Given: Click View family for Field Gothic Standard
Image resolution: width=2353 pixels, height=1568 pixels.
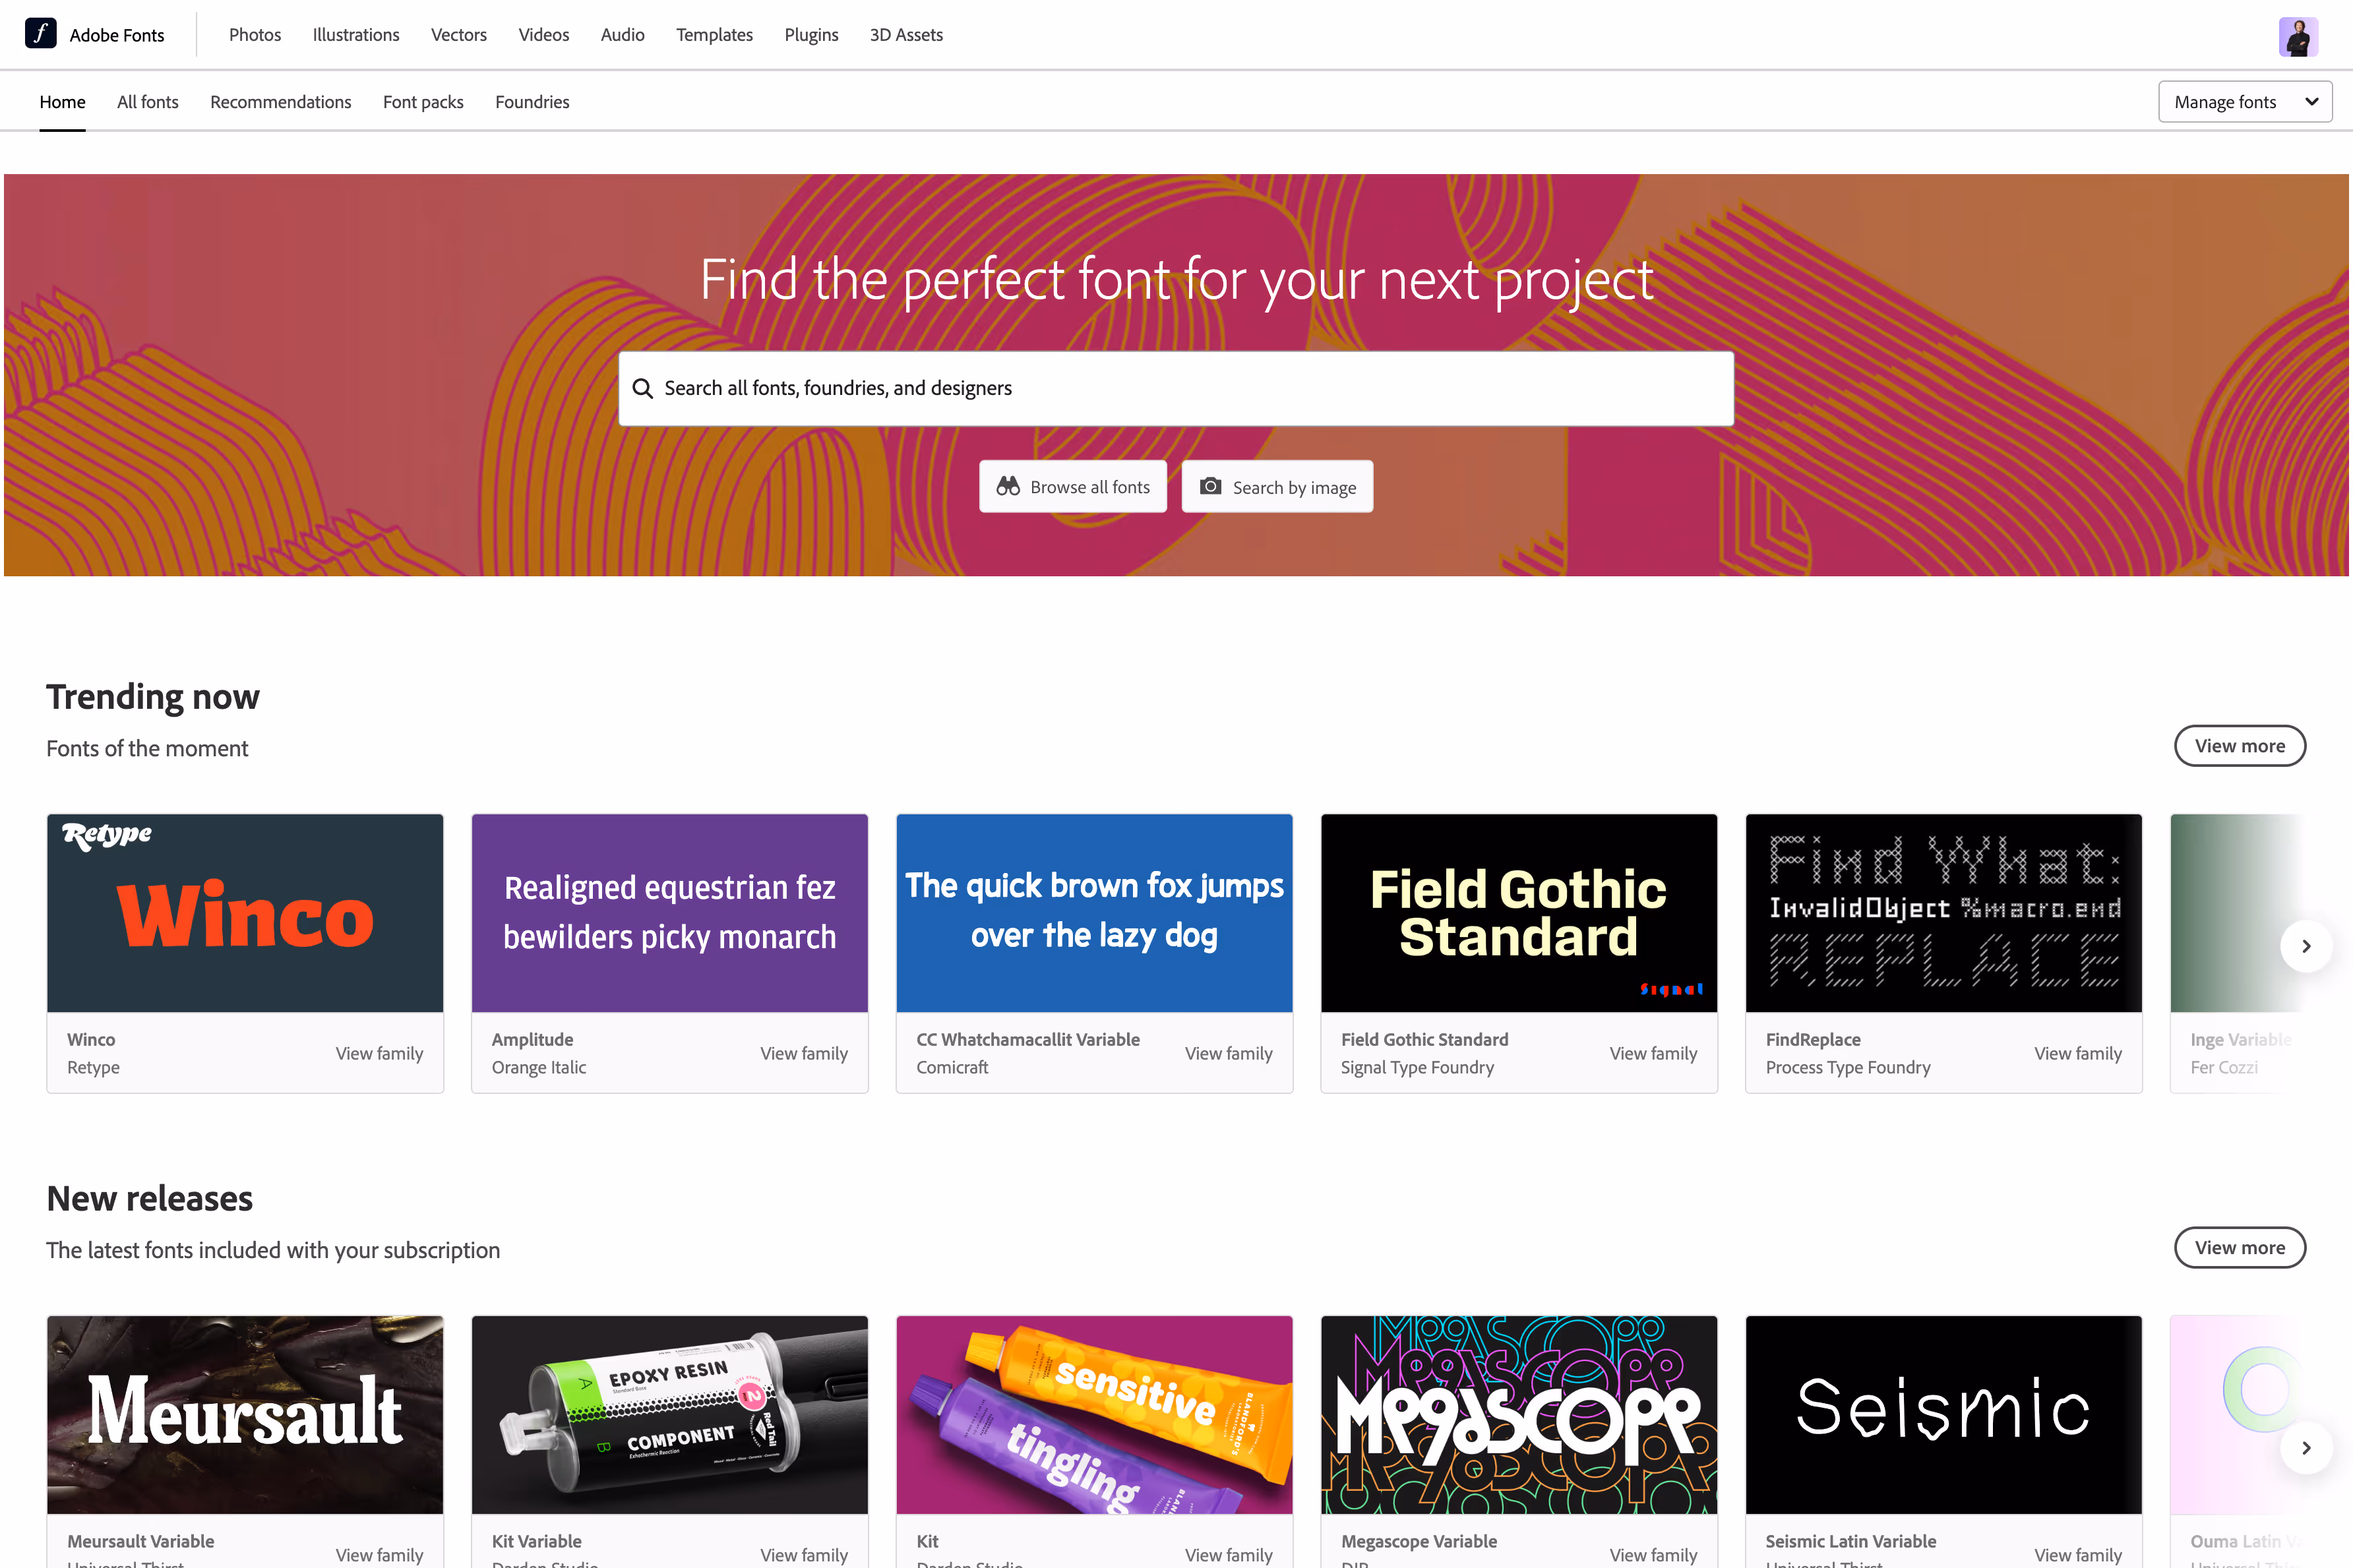Looking at the screenshot, I should [x=1653, y=1053].
